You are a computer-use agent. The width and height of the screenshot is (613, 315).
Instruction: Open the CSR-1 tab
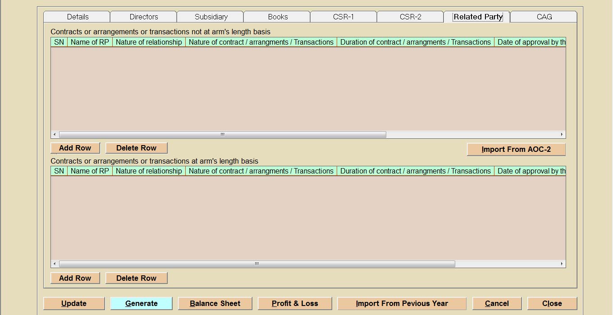[x=343, y=17]
